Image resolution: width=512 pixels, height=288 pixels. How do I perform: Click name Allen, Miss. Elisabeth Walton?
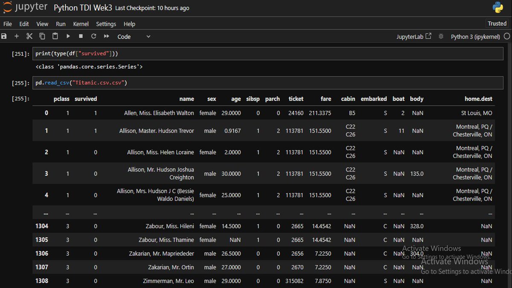click(x=159, y=113)
